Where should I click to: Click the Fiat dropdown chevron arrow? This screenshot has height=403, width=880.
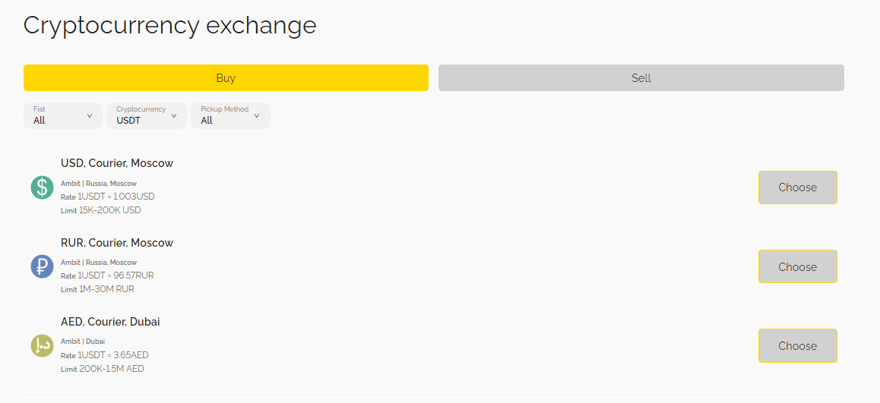coord(90,116)
